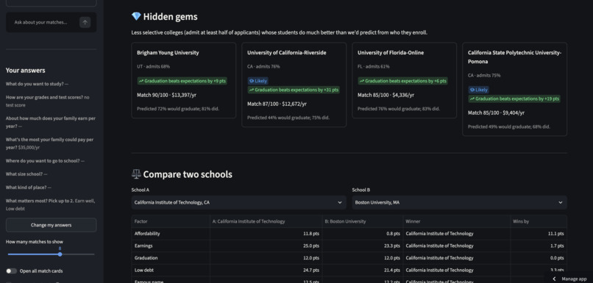Click the chevron icon next to Manage app

555,279
